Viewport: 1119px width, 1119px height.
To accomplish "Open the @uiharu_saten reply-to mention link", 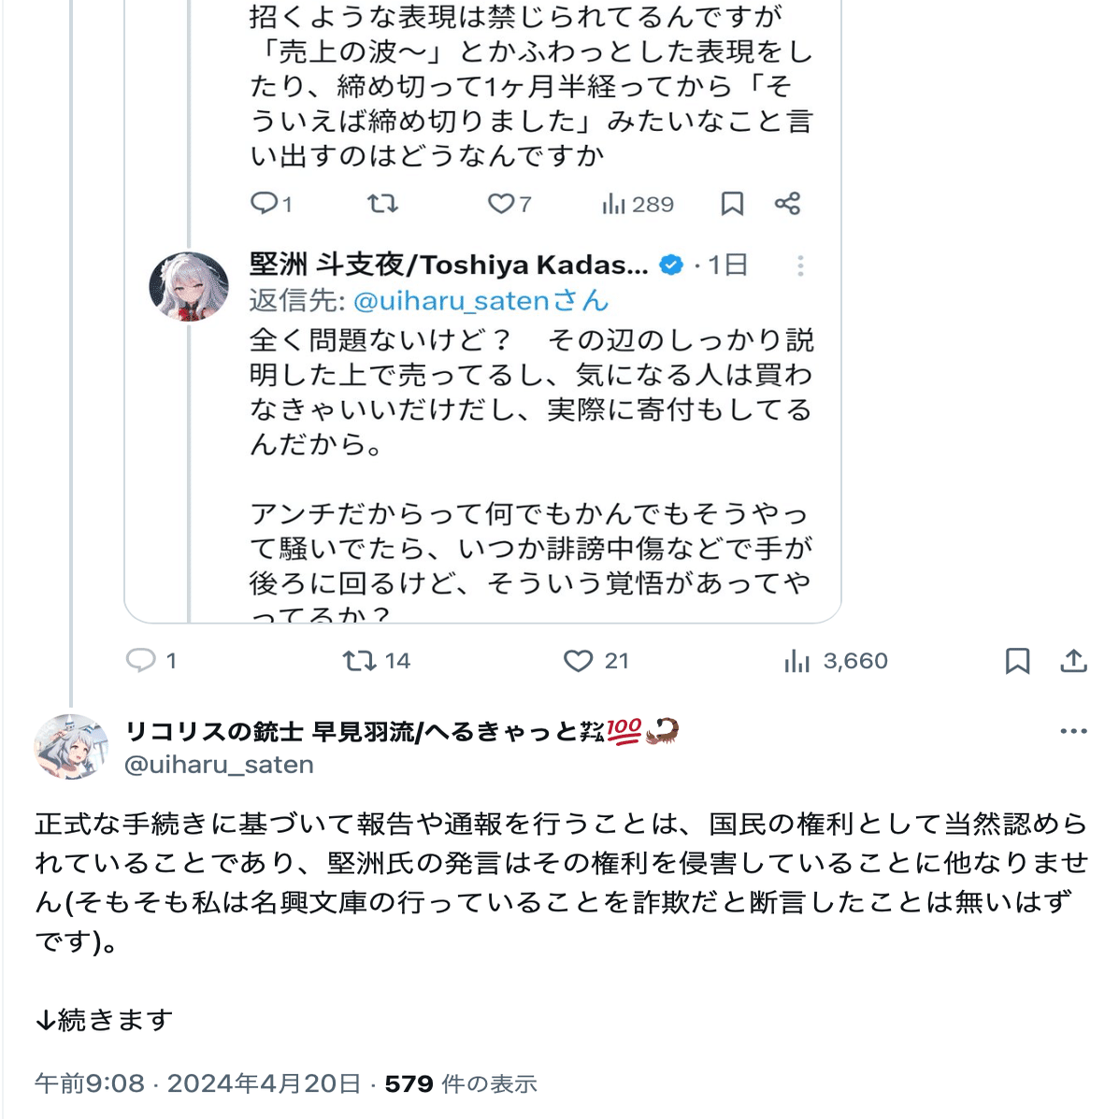I will tap(452, 301).
